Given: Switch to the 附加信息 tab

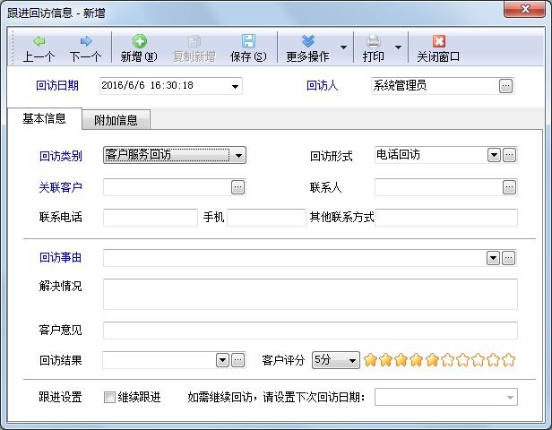Looking at the screenshot, I should coord(116,120).
